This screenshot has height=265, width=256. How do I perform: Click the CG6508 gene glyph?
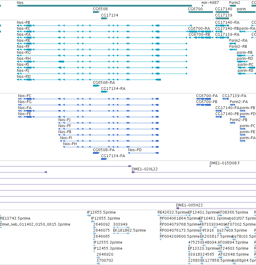click(96, 12)
